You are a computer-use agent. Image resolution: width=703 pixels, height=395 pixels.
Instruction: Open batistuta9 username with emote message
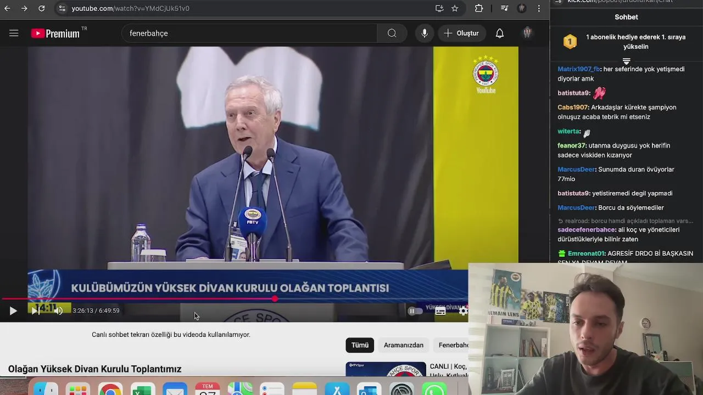pyautogui.click(x=573, y=93)
